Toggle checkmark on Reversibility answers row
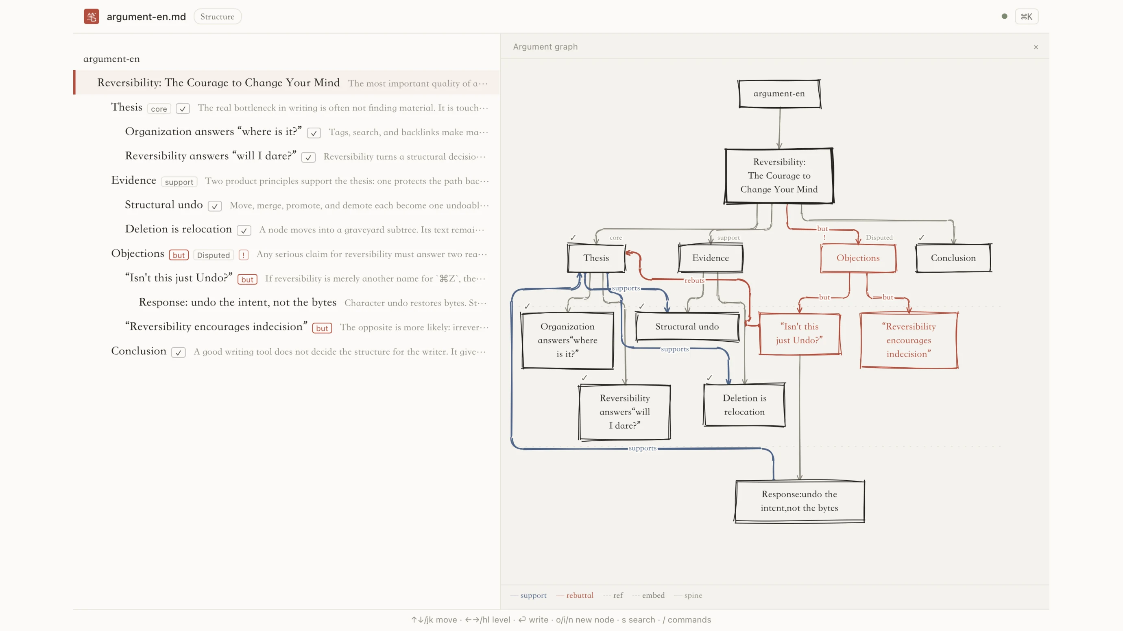 (x=308, y=158)
